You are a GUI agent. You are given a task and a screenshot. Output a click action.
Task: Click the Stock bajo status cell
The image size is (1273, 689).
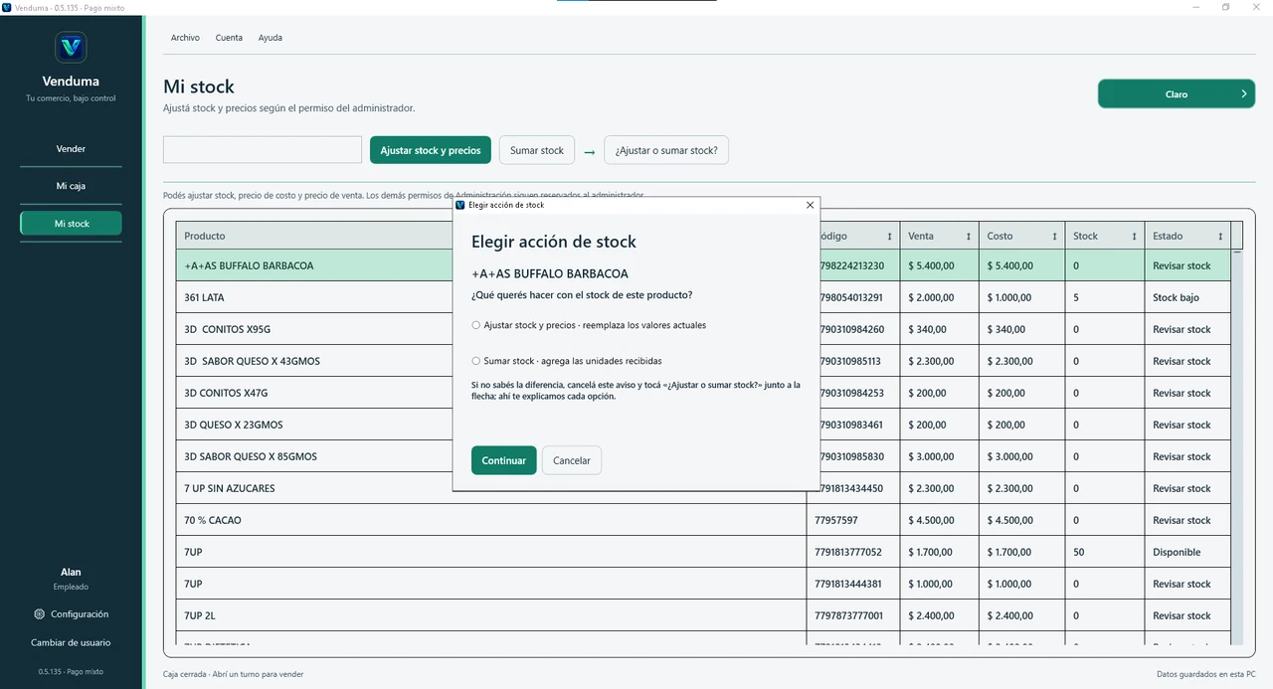click(x=1187, y=297)
